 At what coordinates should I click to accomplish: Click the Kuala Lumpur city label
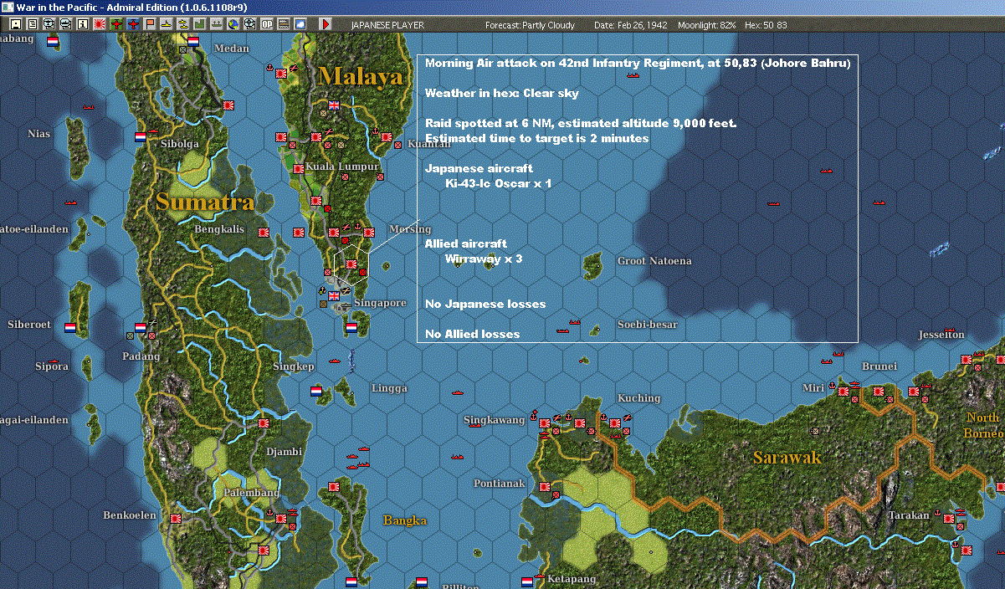tap(342, 166)
